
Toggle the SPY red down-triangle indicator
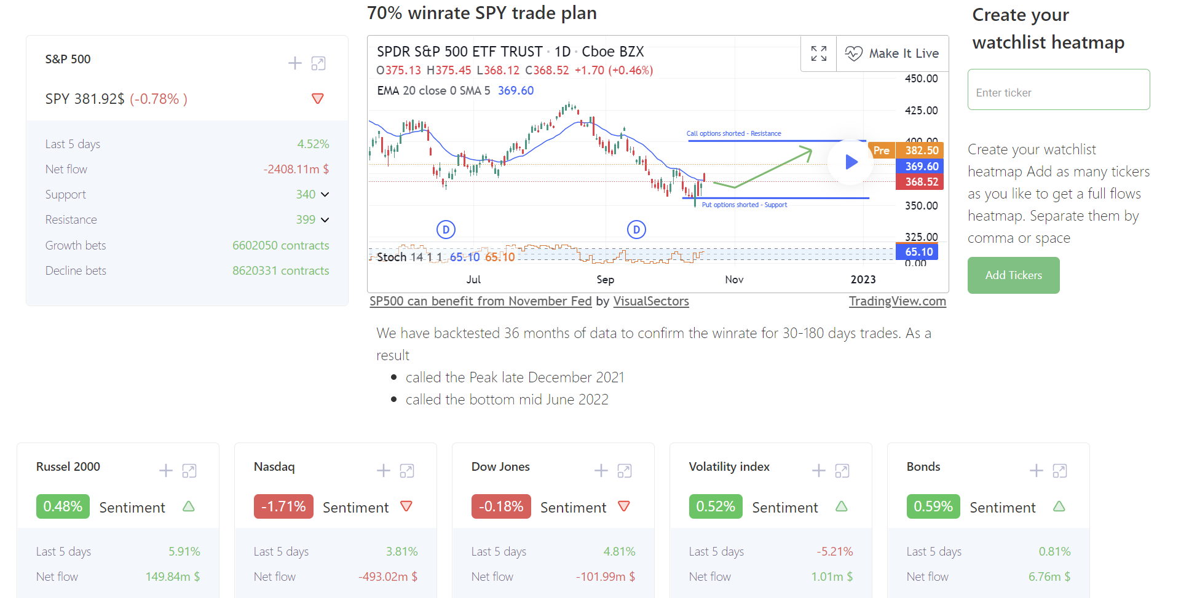(x=318, y=99)
